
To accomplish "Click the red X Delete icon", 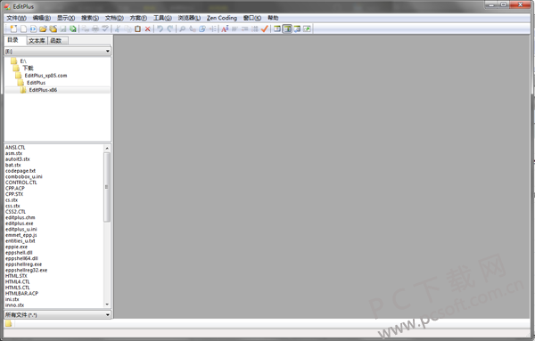I will (148, 29).
